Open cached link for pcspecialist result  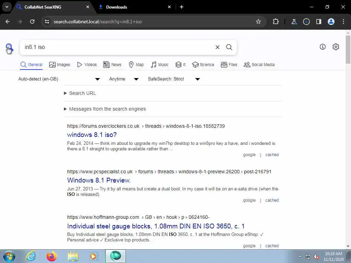pyautogui.click(x=272, y=200)
